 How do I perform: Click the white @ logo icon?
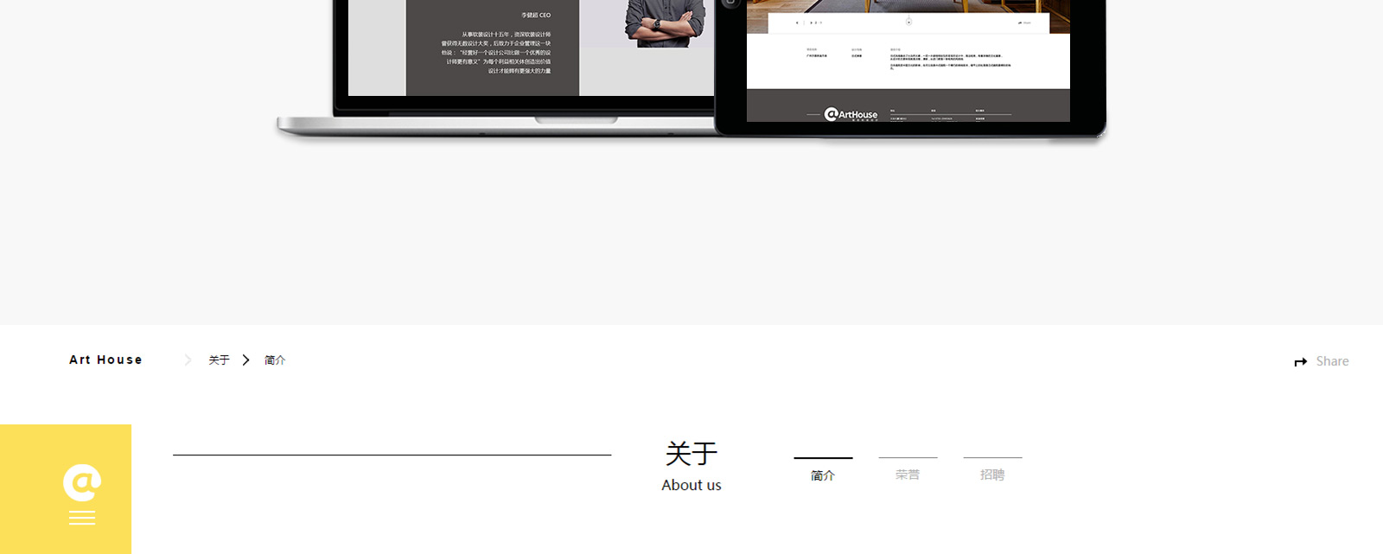82,482
